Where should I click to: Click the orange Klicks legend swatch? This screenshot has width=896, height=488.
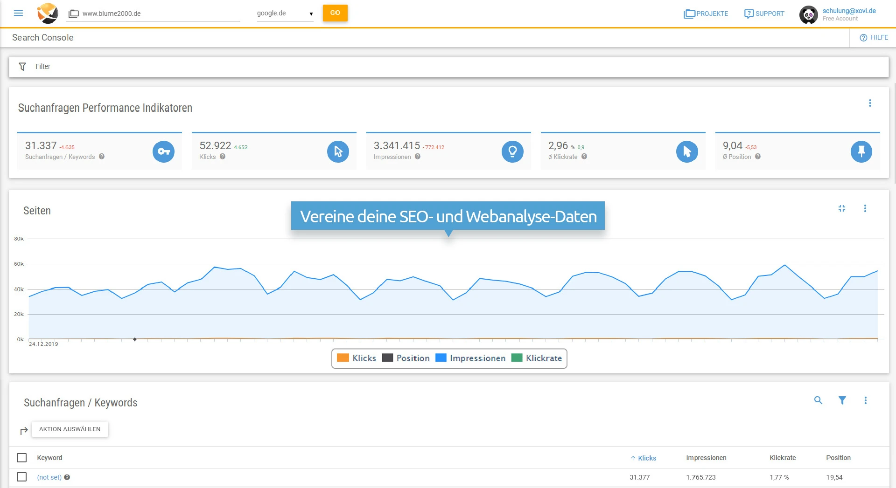(343, 358)
